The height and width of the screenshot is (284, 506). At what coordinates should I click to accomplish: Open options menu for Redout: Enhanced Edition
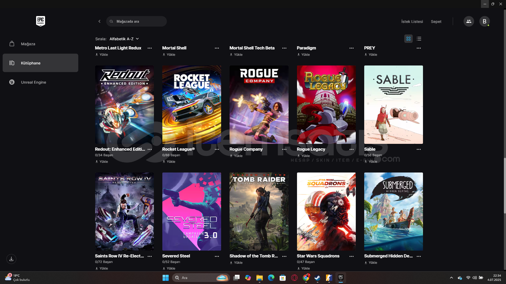pyautogui.click(x=150, y=149)
